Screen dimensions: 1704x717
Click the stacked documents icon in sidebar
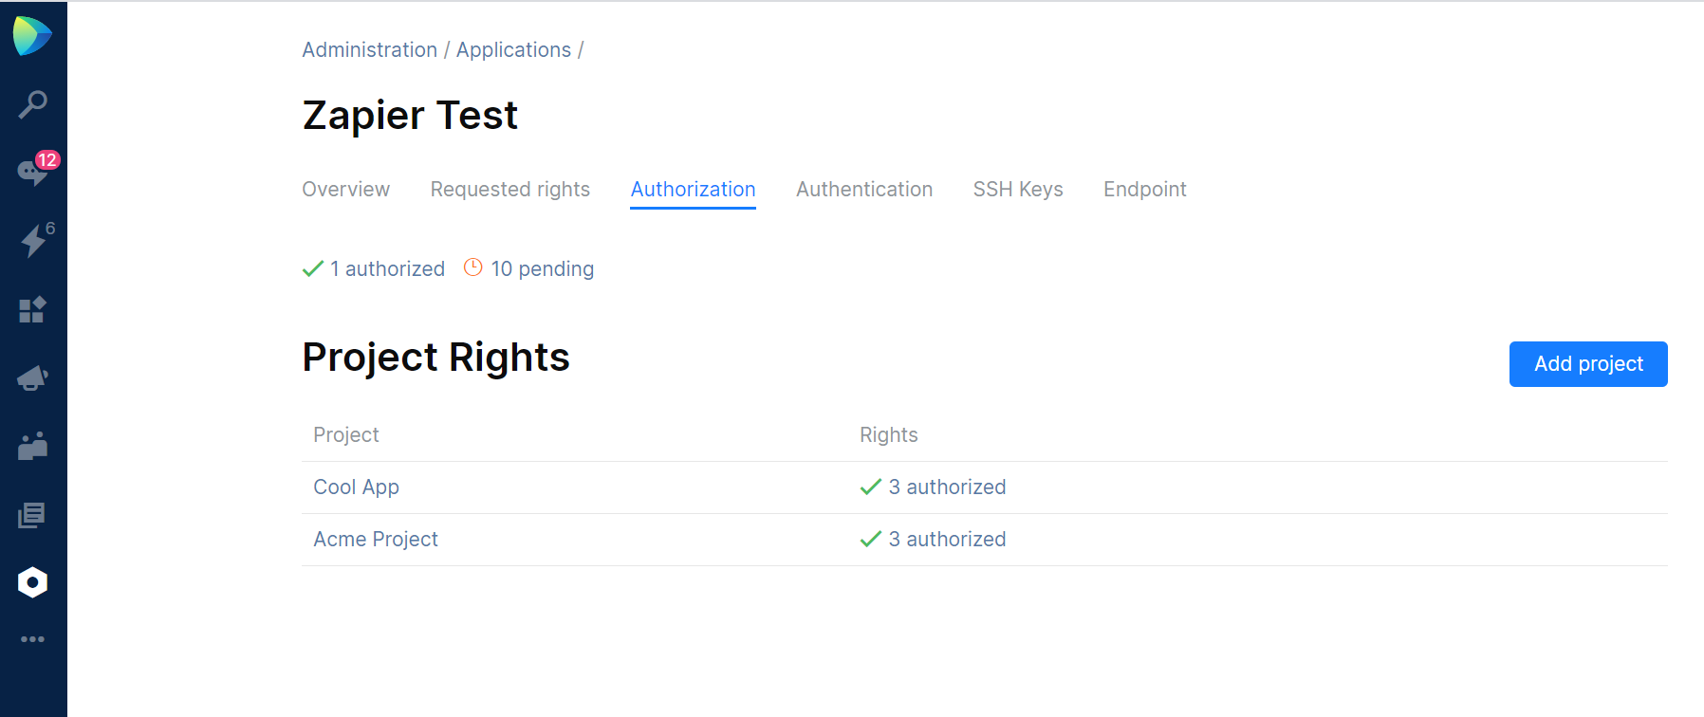[32, 515]
